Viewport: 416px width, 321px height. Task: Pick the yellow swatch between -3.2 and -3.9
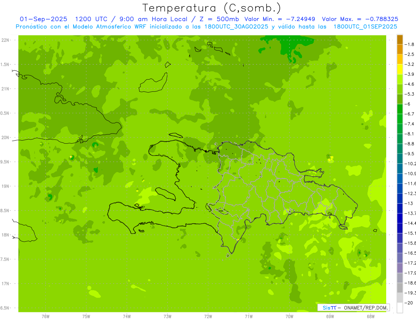pos(400,69)
